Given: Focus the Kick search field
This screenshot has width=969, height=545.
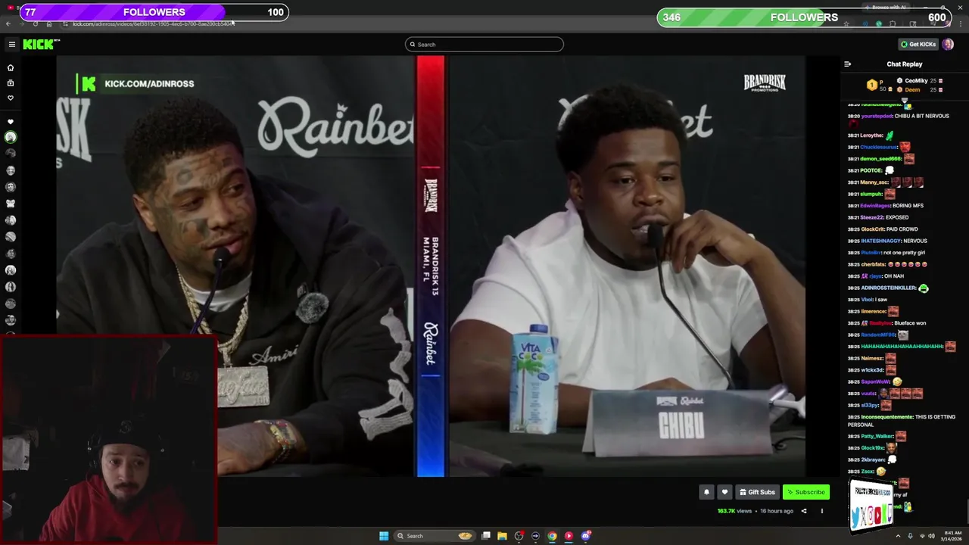Looking at the screenshot, I should 484,45.
